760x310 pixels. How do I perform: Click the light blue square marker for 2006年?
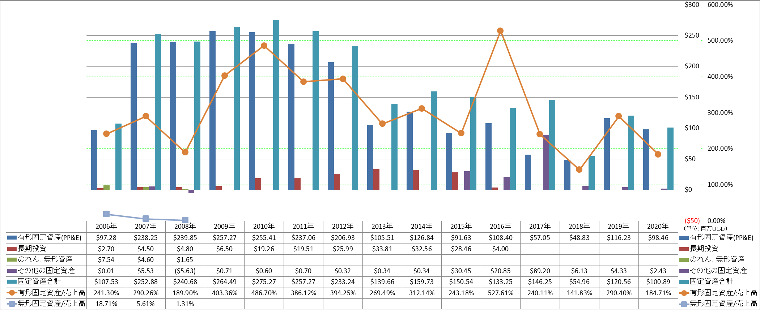point(106,214)
